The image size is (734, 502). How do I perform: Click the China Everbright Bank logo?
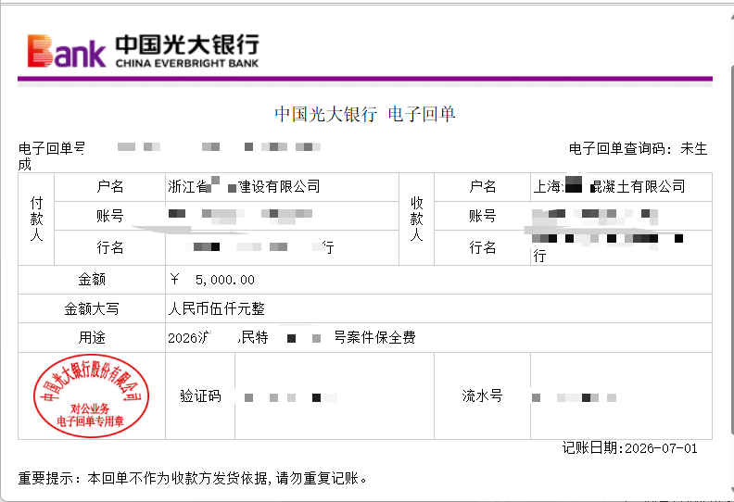coord(143,51)
